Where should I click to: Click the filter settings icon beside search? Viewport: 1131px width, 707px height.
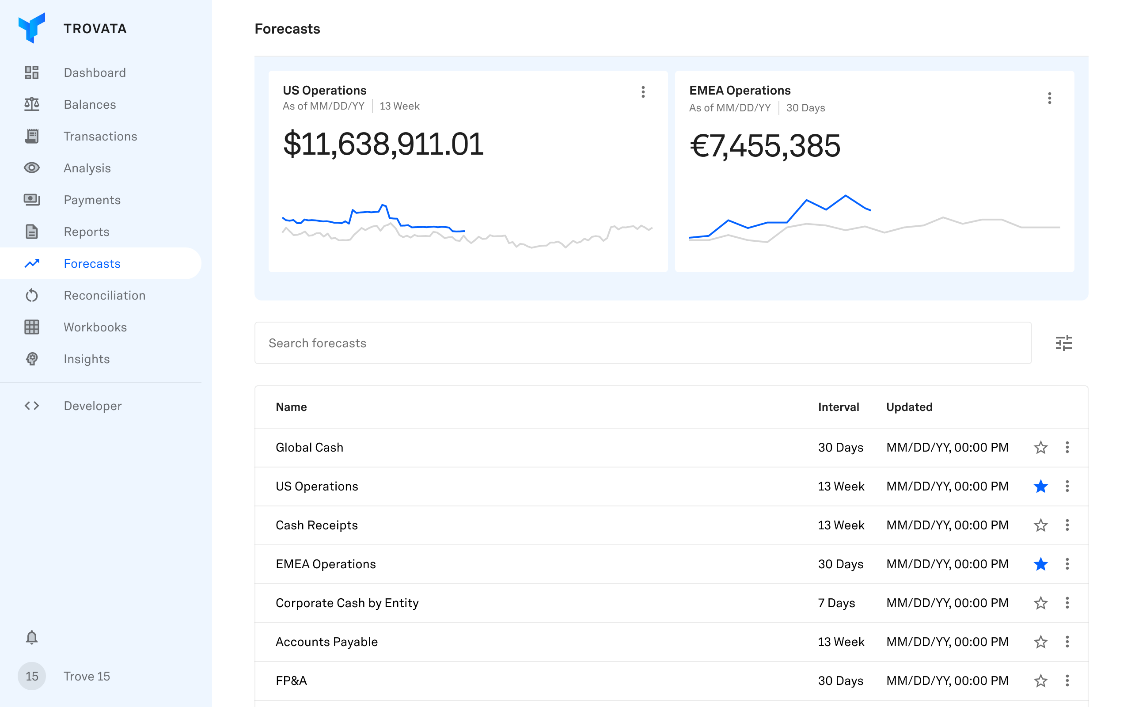click(x=1063, y=343)
